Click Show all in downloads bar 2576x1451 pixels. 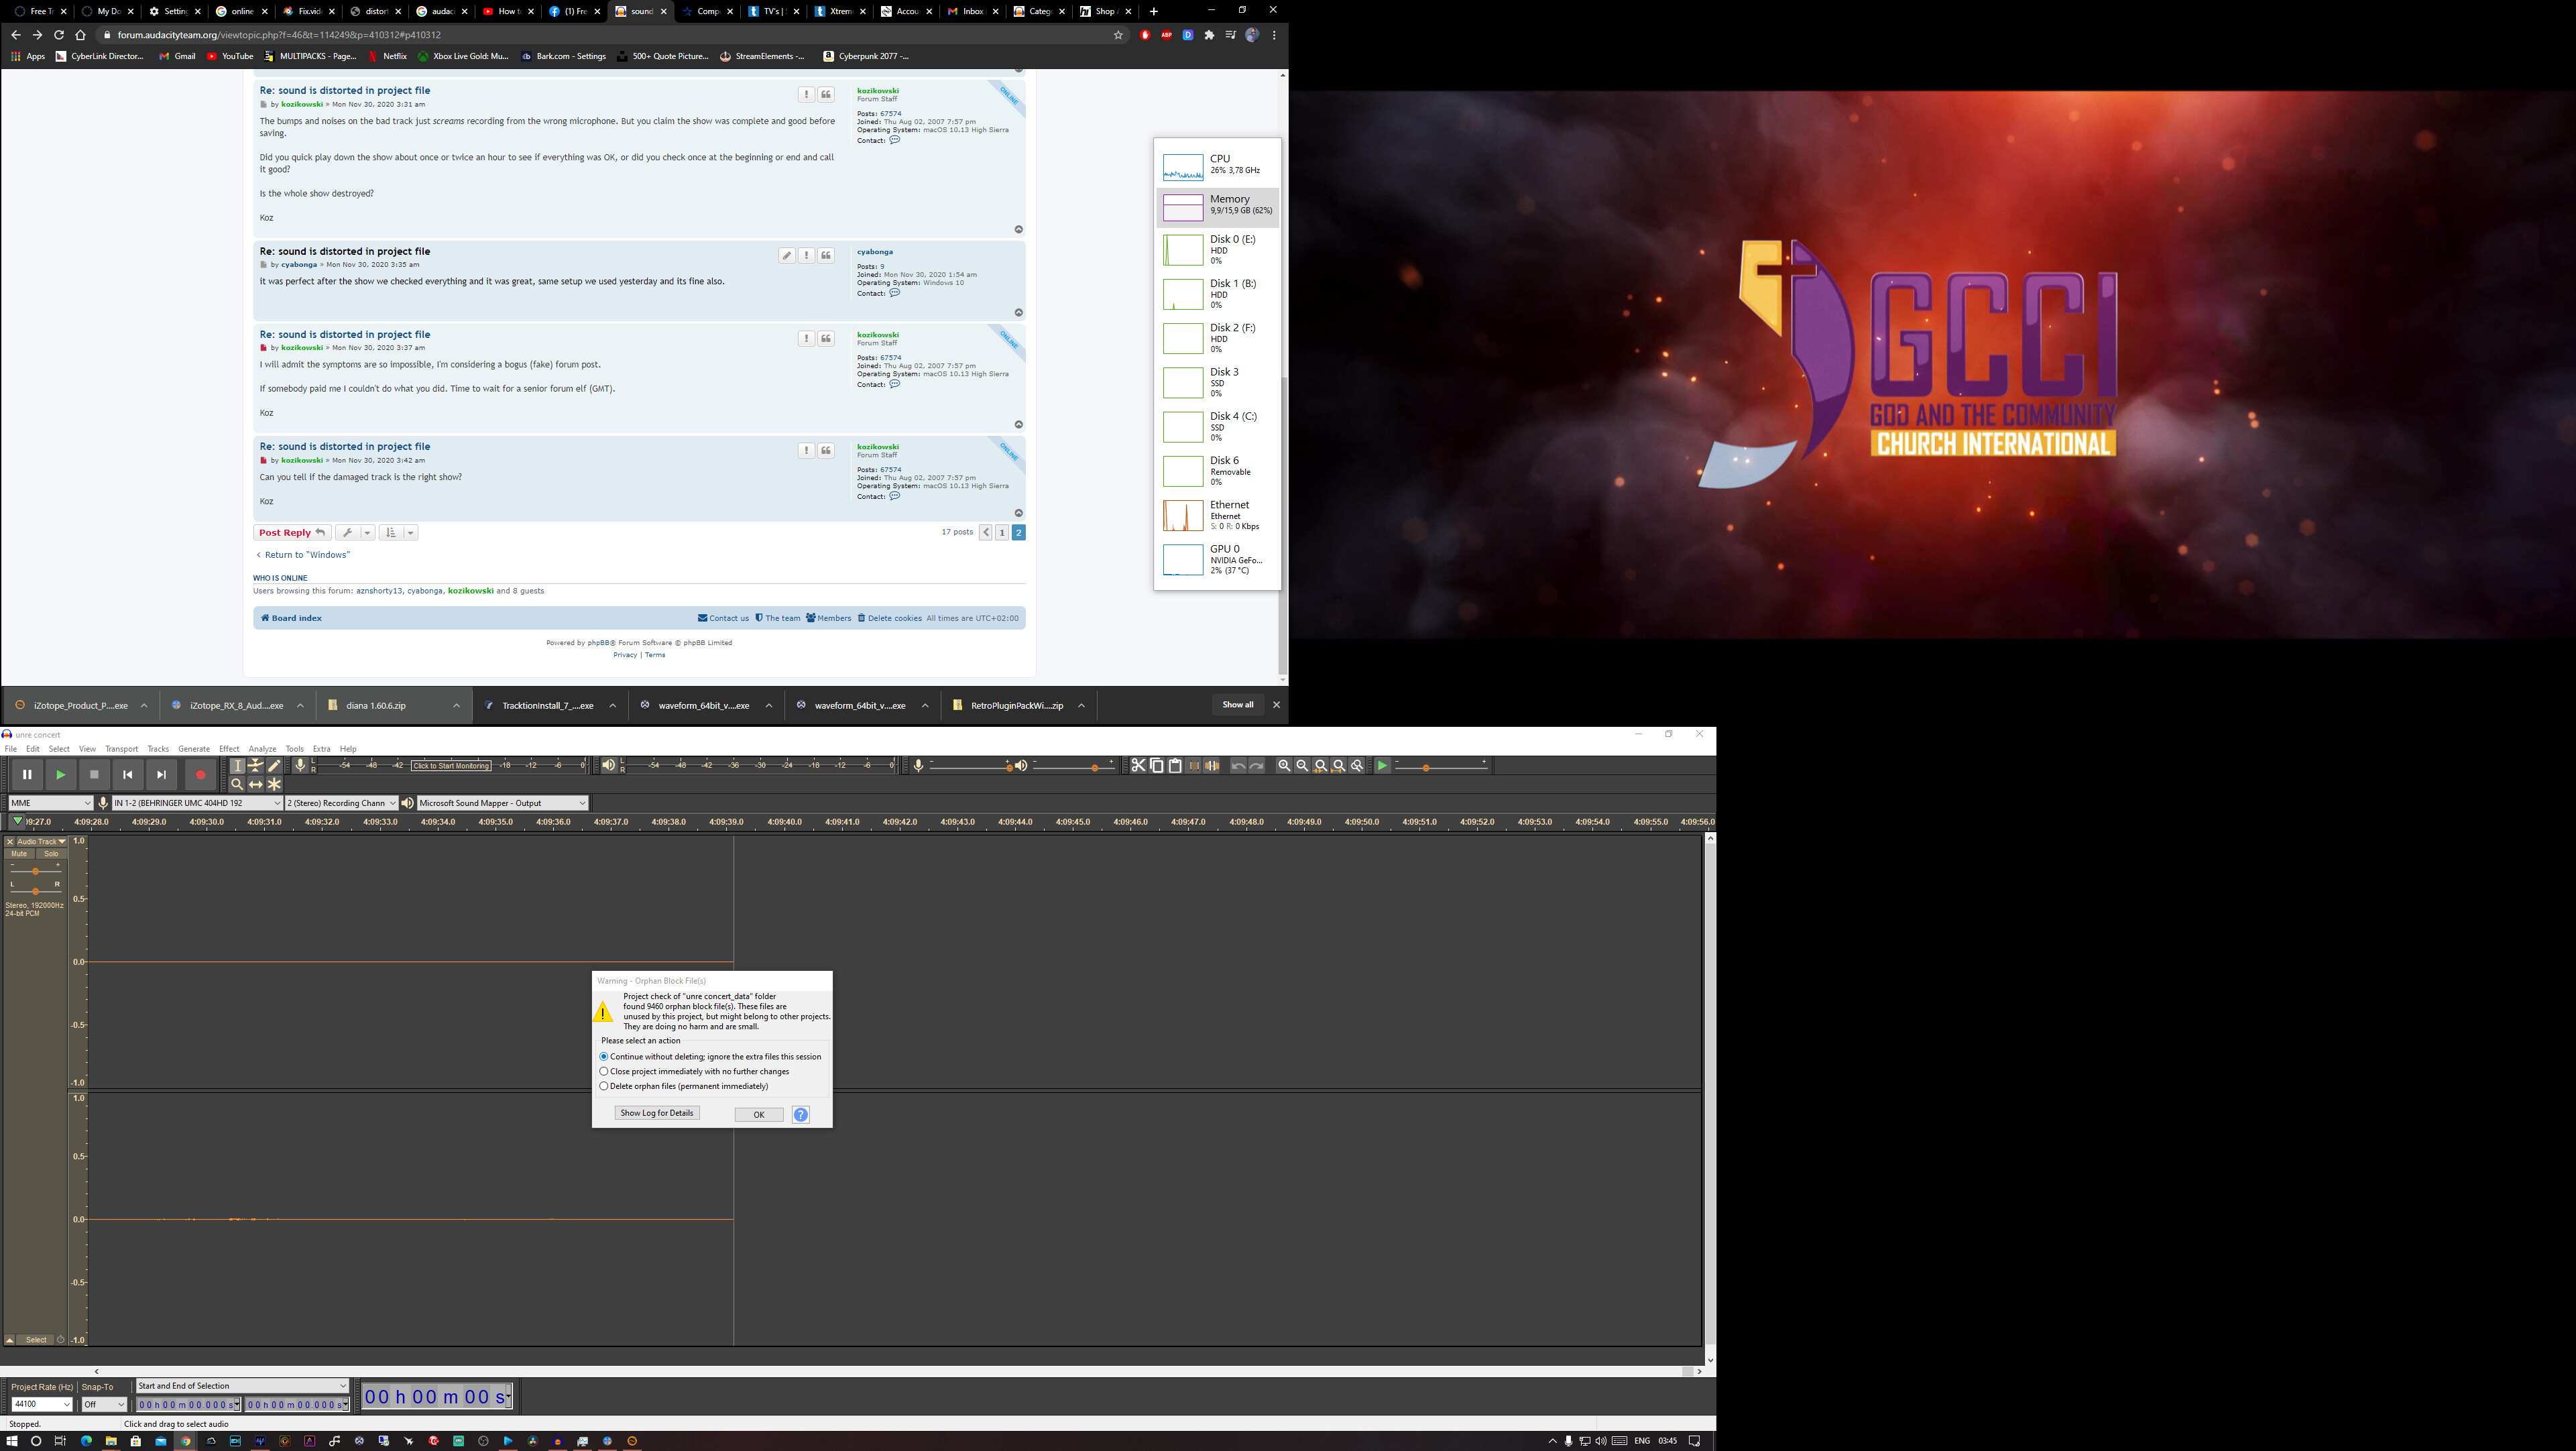[1238, 705]
